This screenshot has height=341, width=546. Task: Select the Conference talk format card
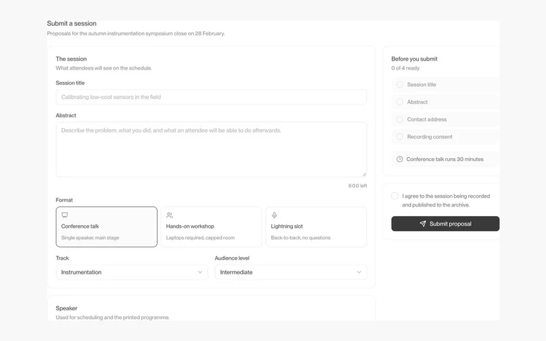[x=106, y=227]
